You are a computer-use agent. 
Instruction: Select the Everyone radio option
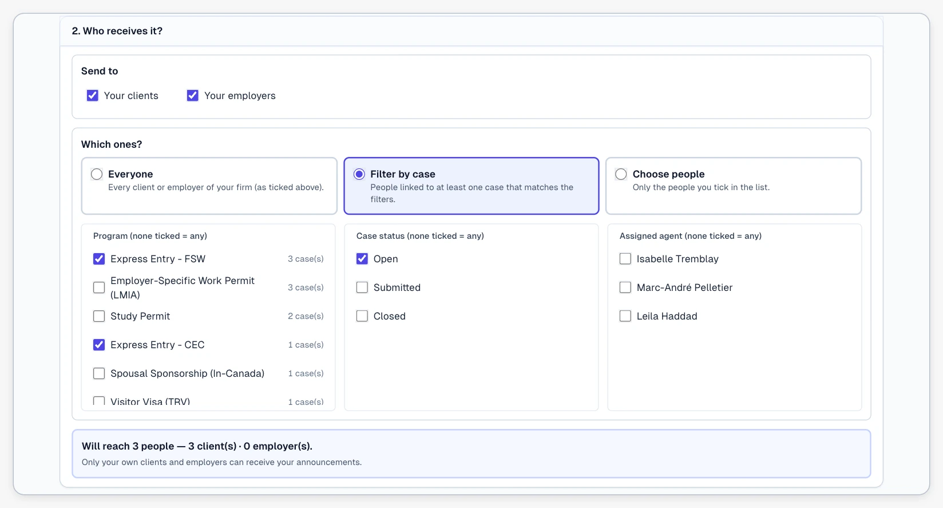tap(97, 174)
